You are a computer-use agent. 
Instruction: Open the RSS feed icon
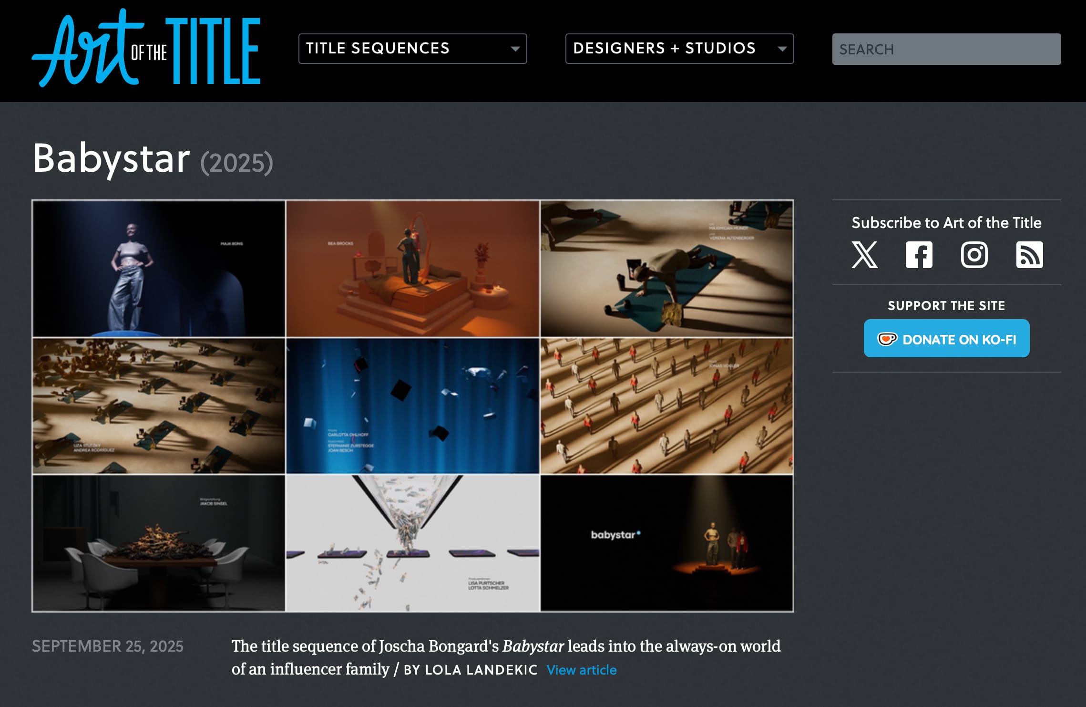click(1029, 255)
